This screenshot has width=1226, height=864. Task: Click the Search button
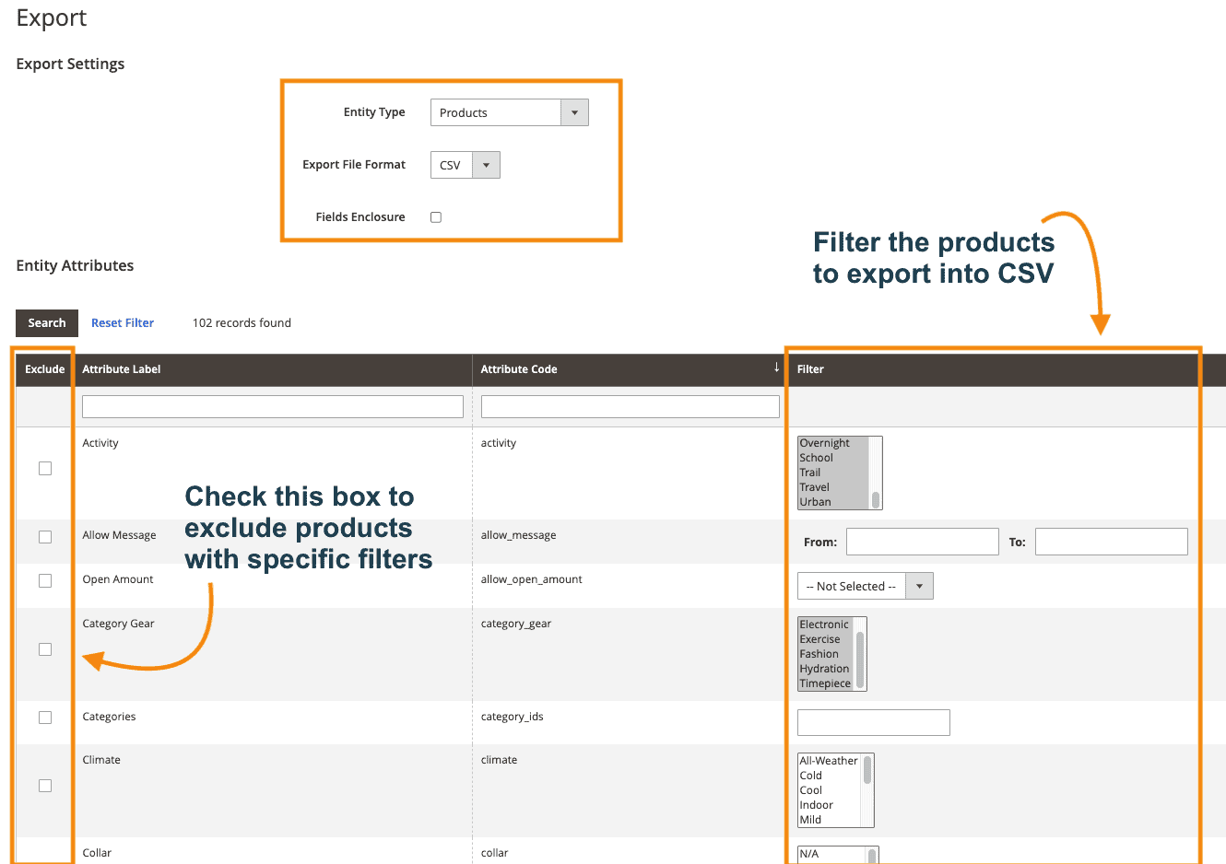click(46, 322)
